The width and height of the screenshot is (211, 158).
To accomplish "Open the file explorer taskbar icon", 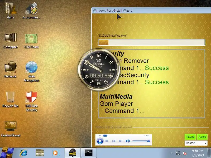I will pos(40,153).
